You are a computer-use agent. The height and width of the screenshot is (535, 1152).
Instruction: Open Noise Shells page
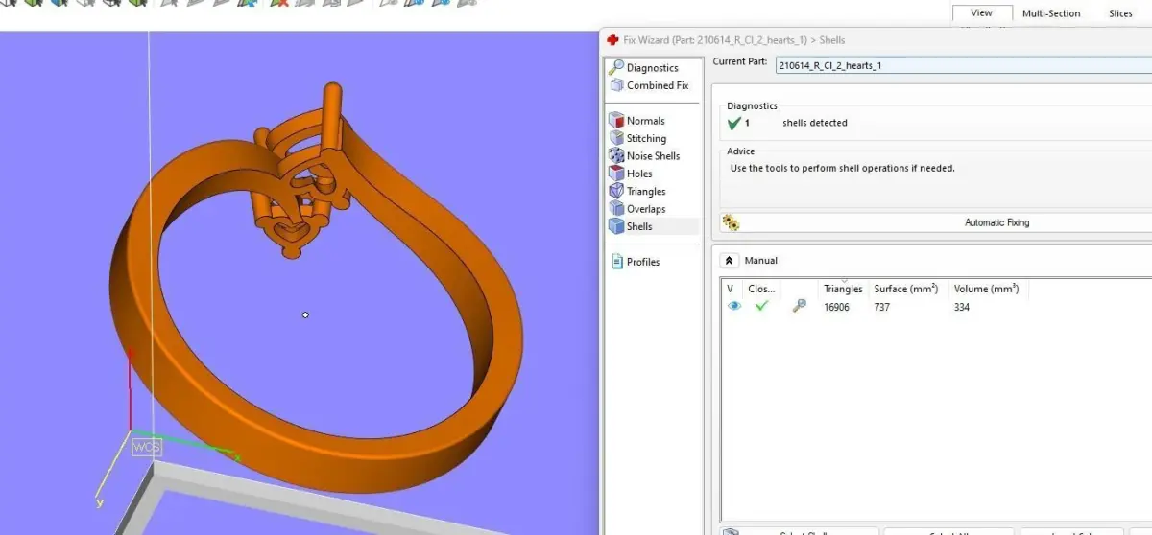[644, 156]
